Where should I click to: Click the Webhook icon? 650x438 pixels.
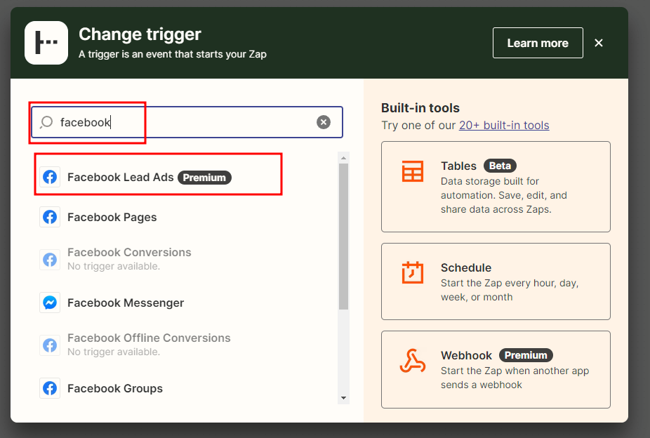[413, 361]
